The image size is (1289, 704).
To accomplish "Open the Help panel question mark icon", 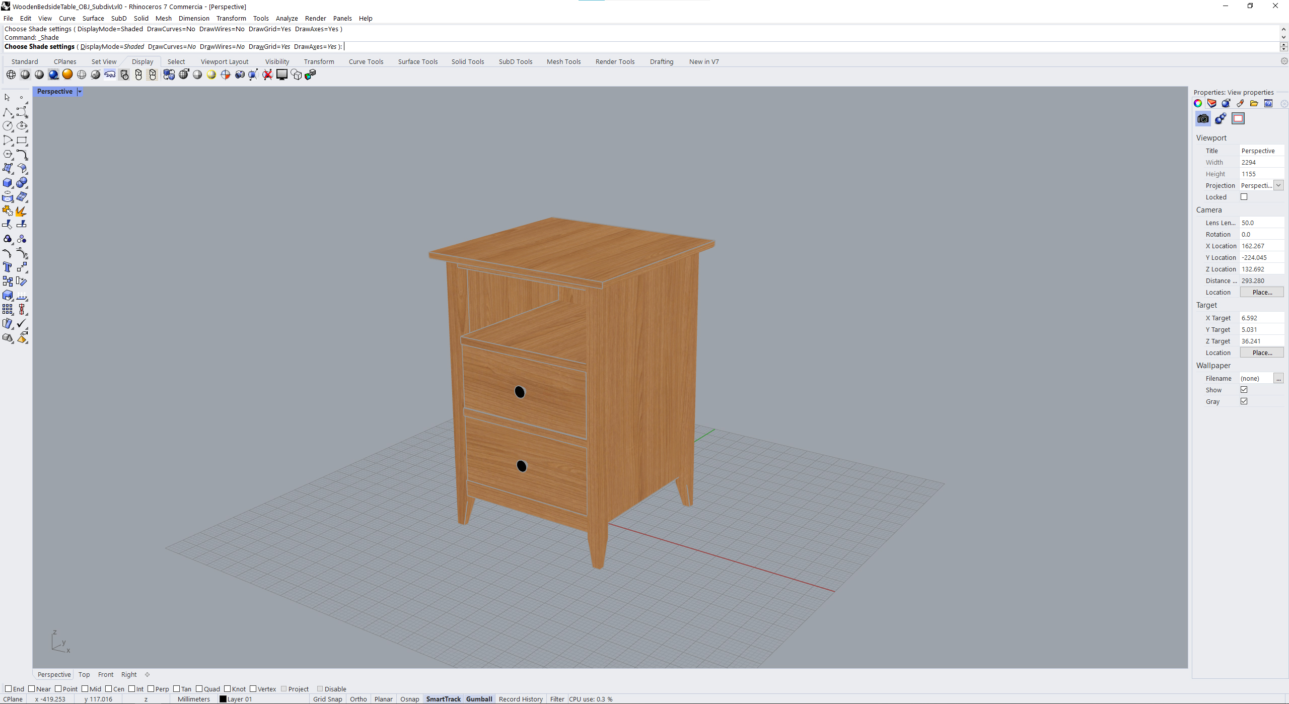I will point(1268,103).
